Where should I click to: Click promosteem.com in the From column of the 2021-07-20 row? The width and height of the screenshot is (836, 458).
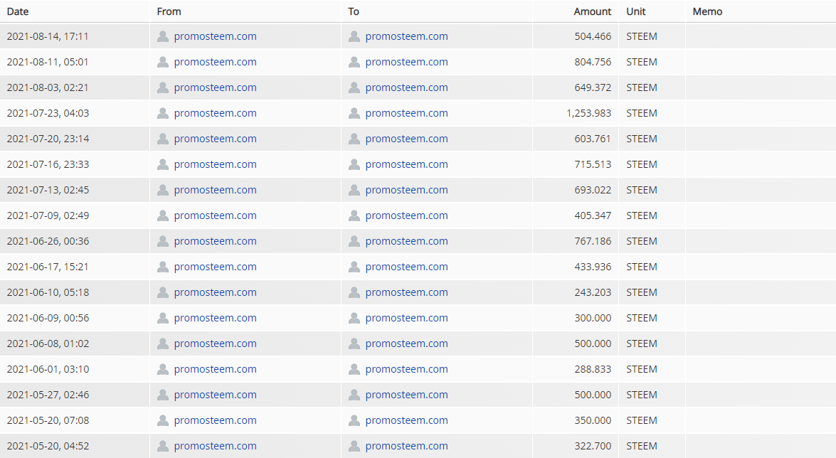pyautogui.click(x=216, y=139)
